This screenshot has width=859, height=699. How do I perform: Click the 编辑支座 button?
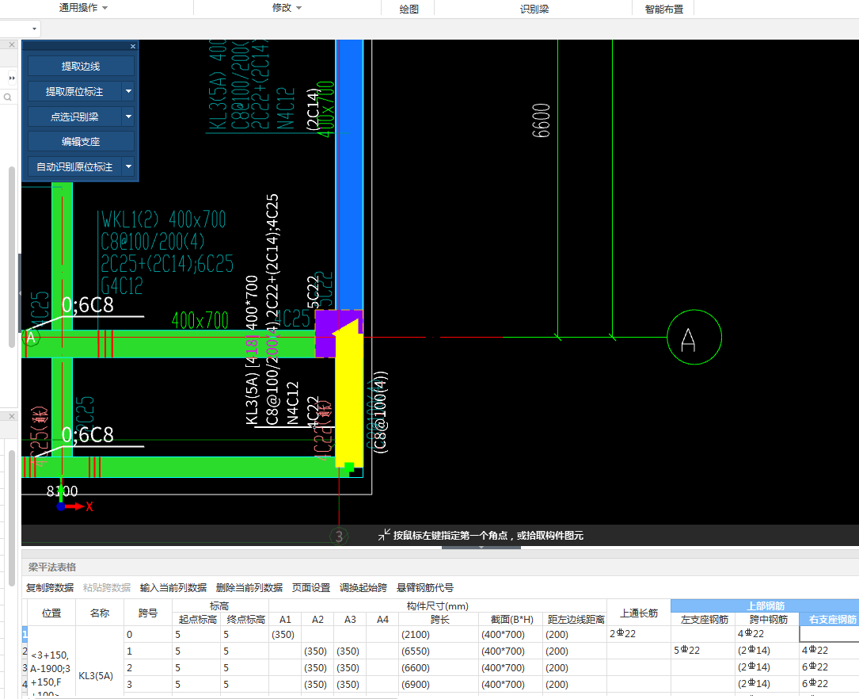[81, 141]
